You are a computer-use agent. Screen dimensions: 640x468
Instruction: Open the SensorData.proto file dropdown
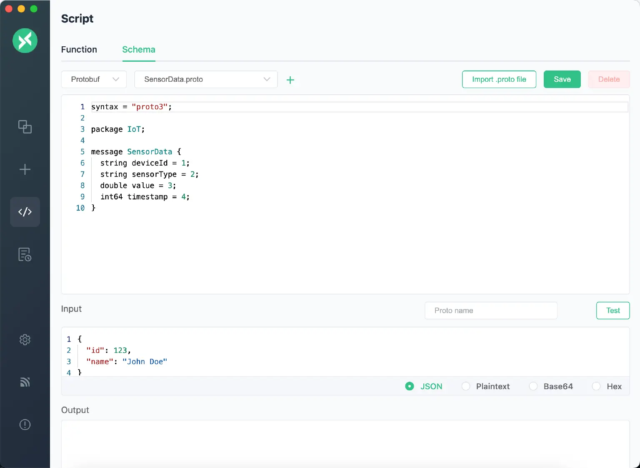coord(206,79)
